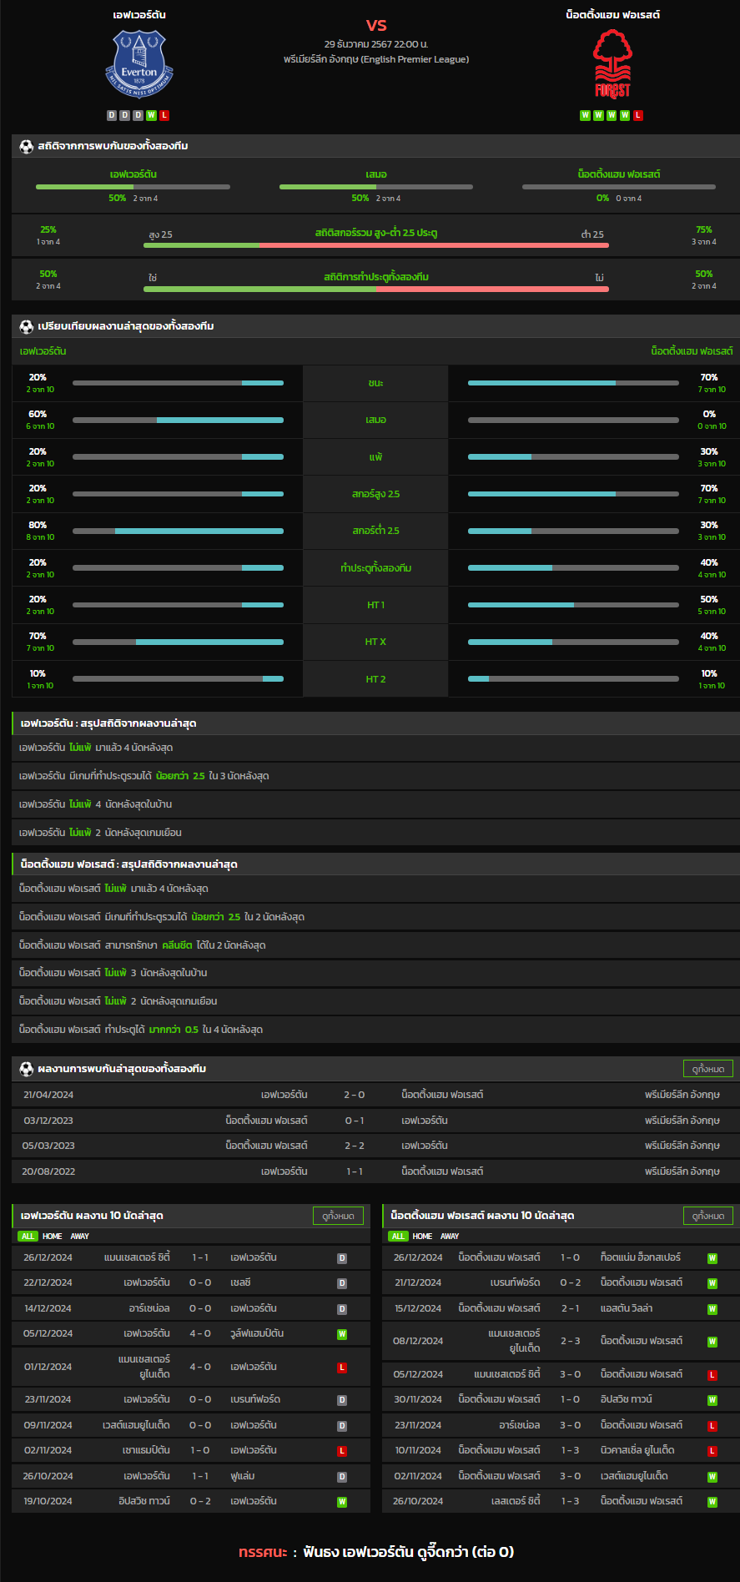Click the 20/08/2022 head-to-head score 1-1
Image resolution: width=740 pixels, height=1582 pixels.
[x=355, y=1171]
